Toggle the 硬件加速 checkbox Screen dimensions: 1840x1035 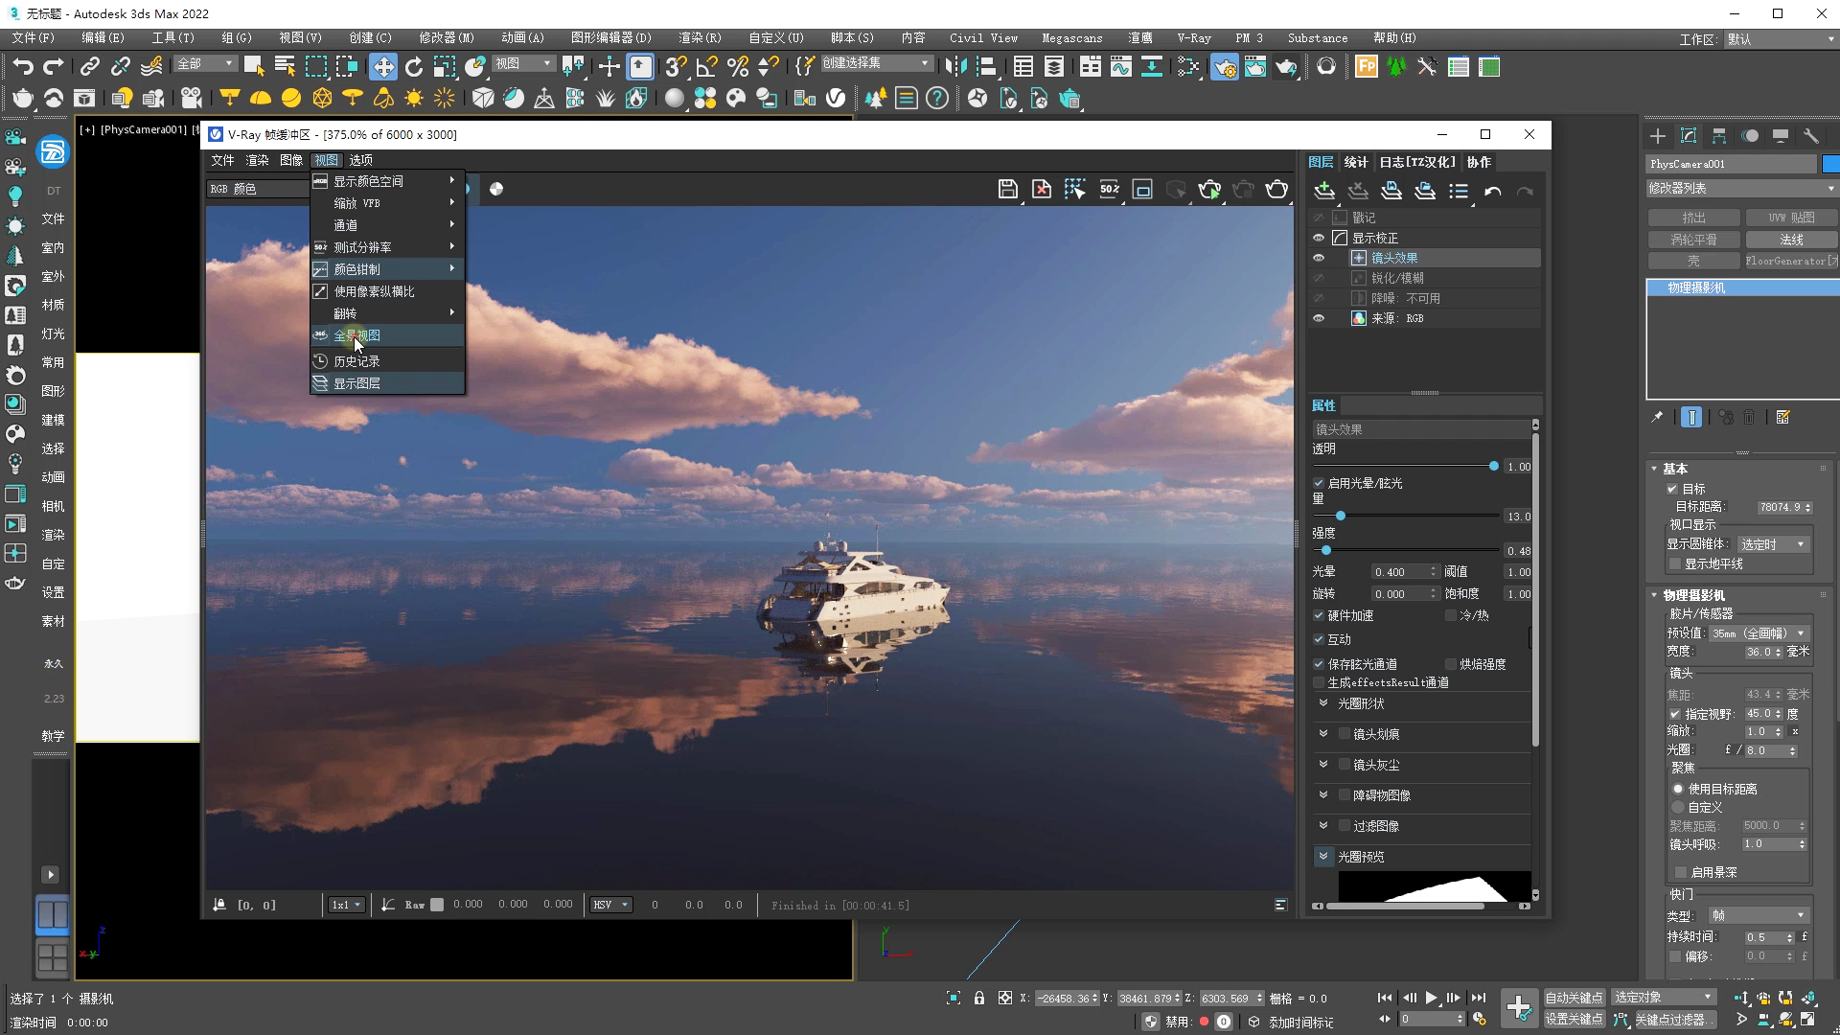[x=1319, y=615]
